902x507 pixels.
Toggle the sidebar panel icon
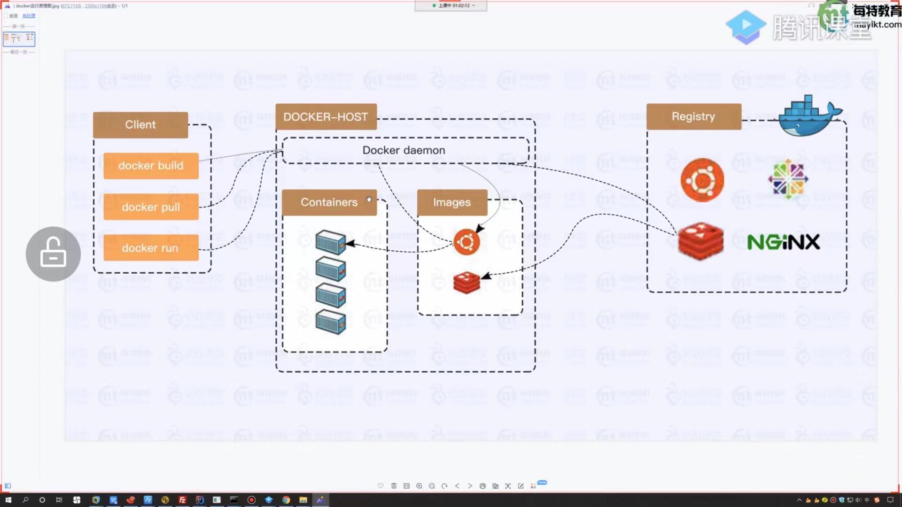[8, 486]
